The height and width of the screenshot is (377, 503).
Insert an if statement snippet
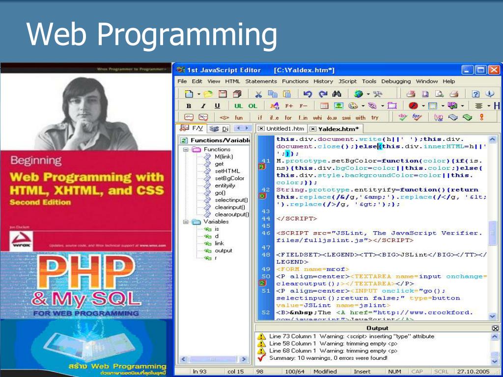260,118
